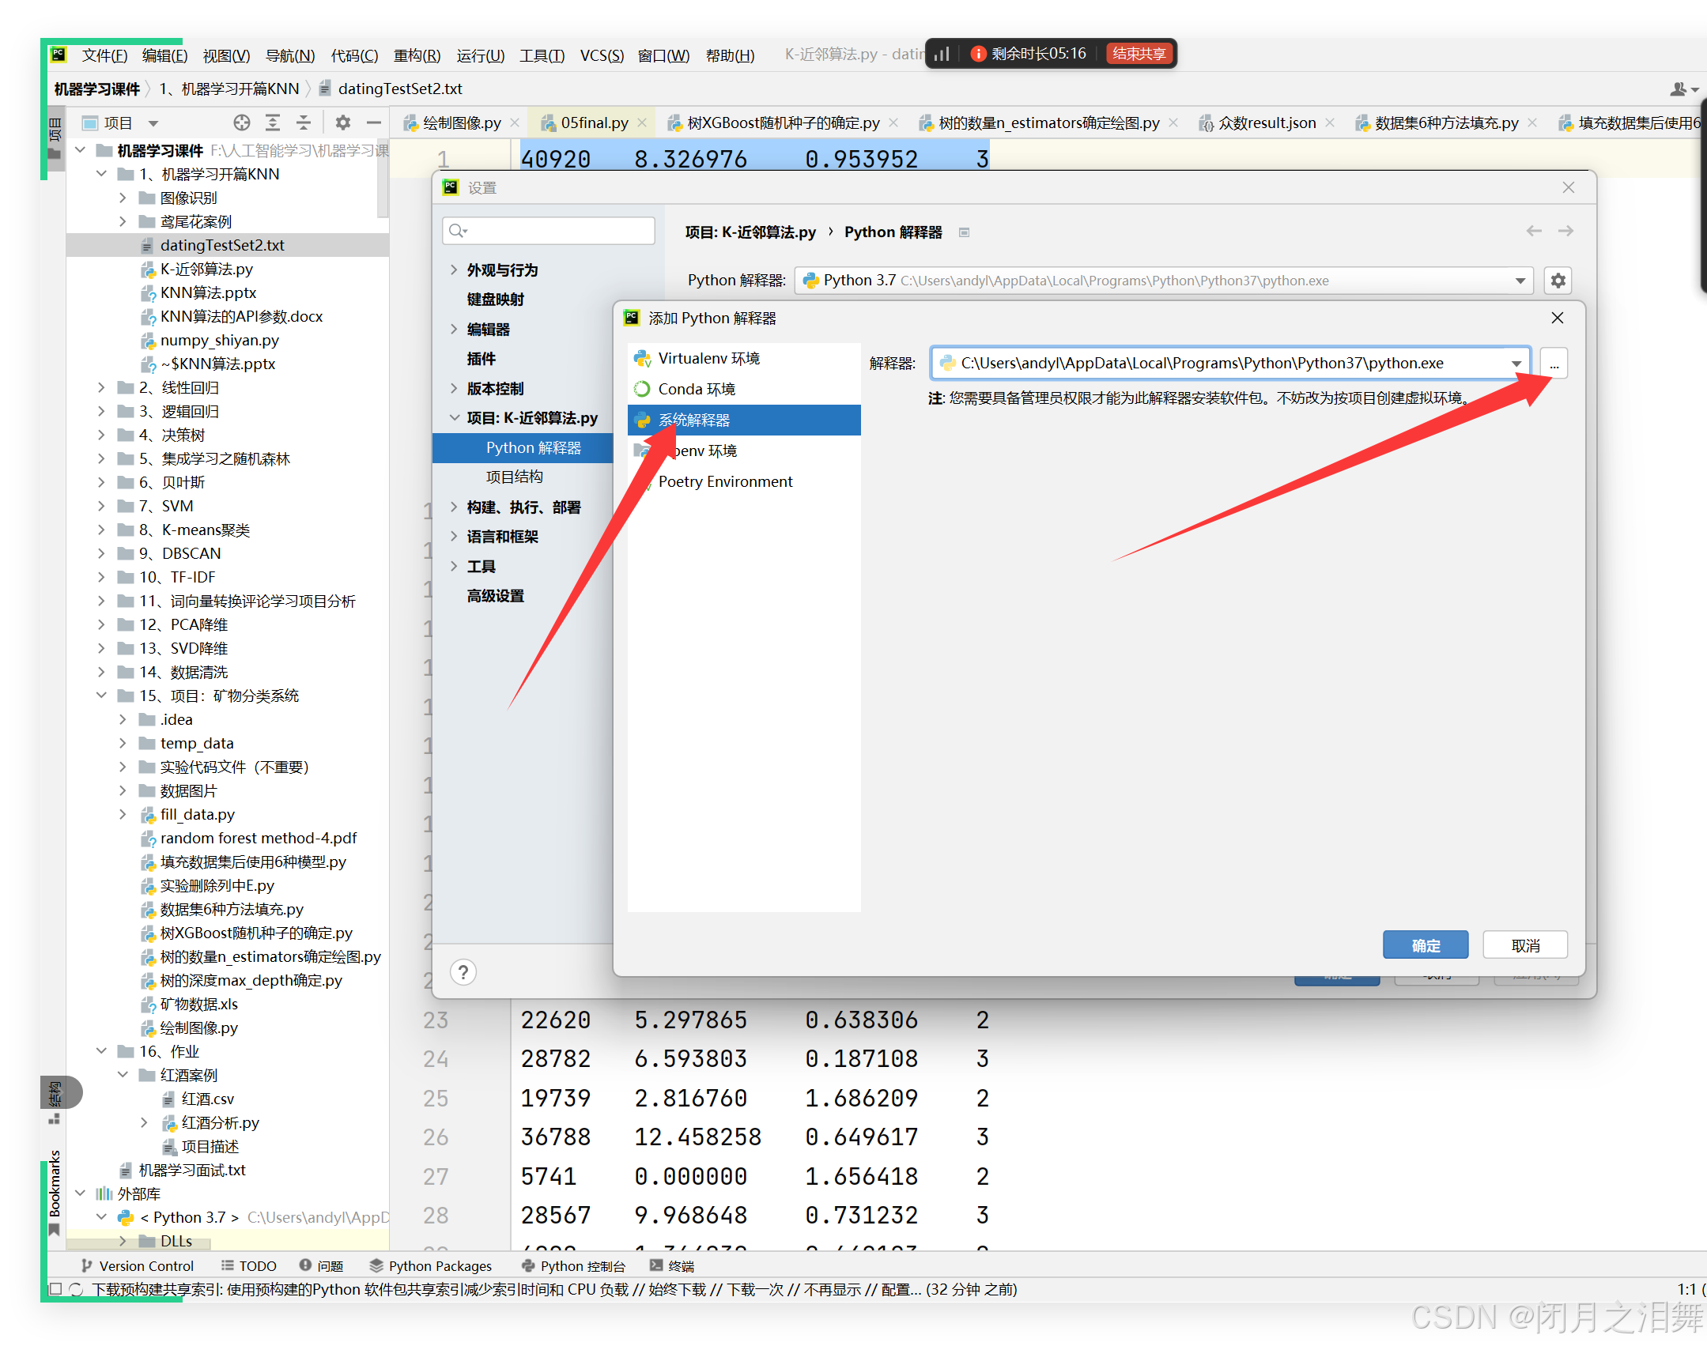Screen dimensions: 1707x1346
Task: Select Virtualenv 环境 option
Action: [x=708, y=358]
